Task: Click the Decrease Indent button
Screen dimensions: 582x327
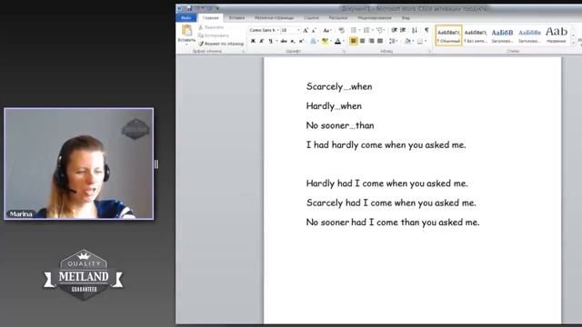Action: coord(394,30)
